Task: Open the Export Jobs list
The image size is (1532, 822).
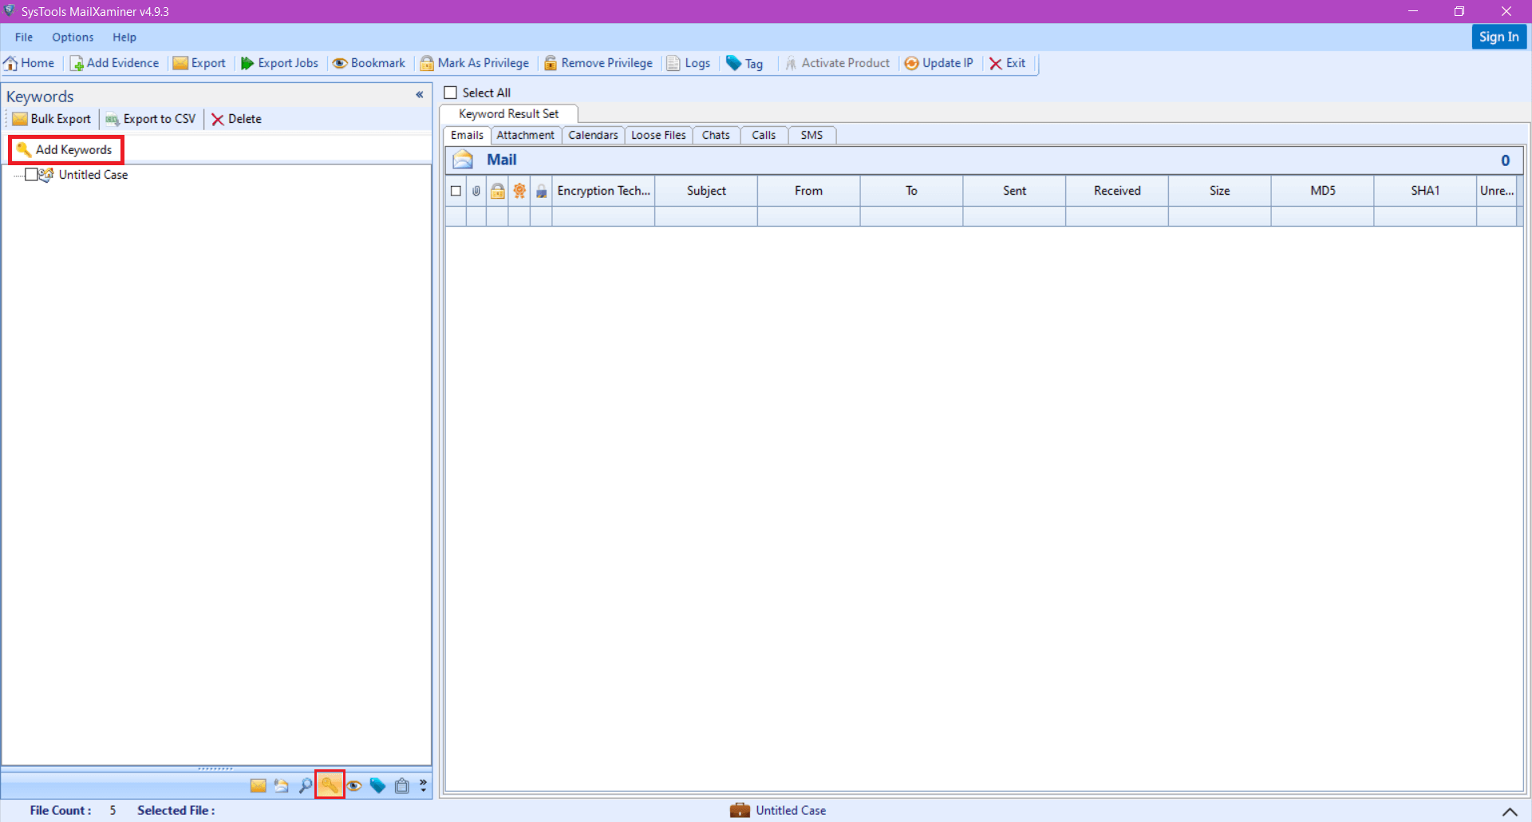Action: [x=279, y=63]
